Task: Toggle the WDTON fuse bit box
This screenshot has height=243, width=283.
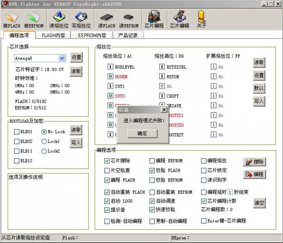Action: point(162,76)
